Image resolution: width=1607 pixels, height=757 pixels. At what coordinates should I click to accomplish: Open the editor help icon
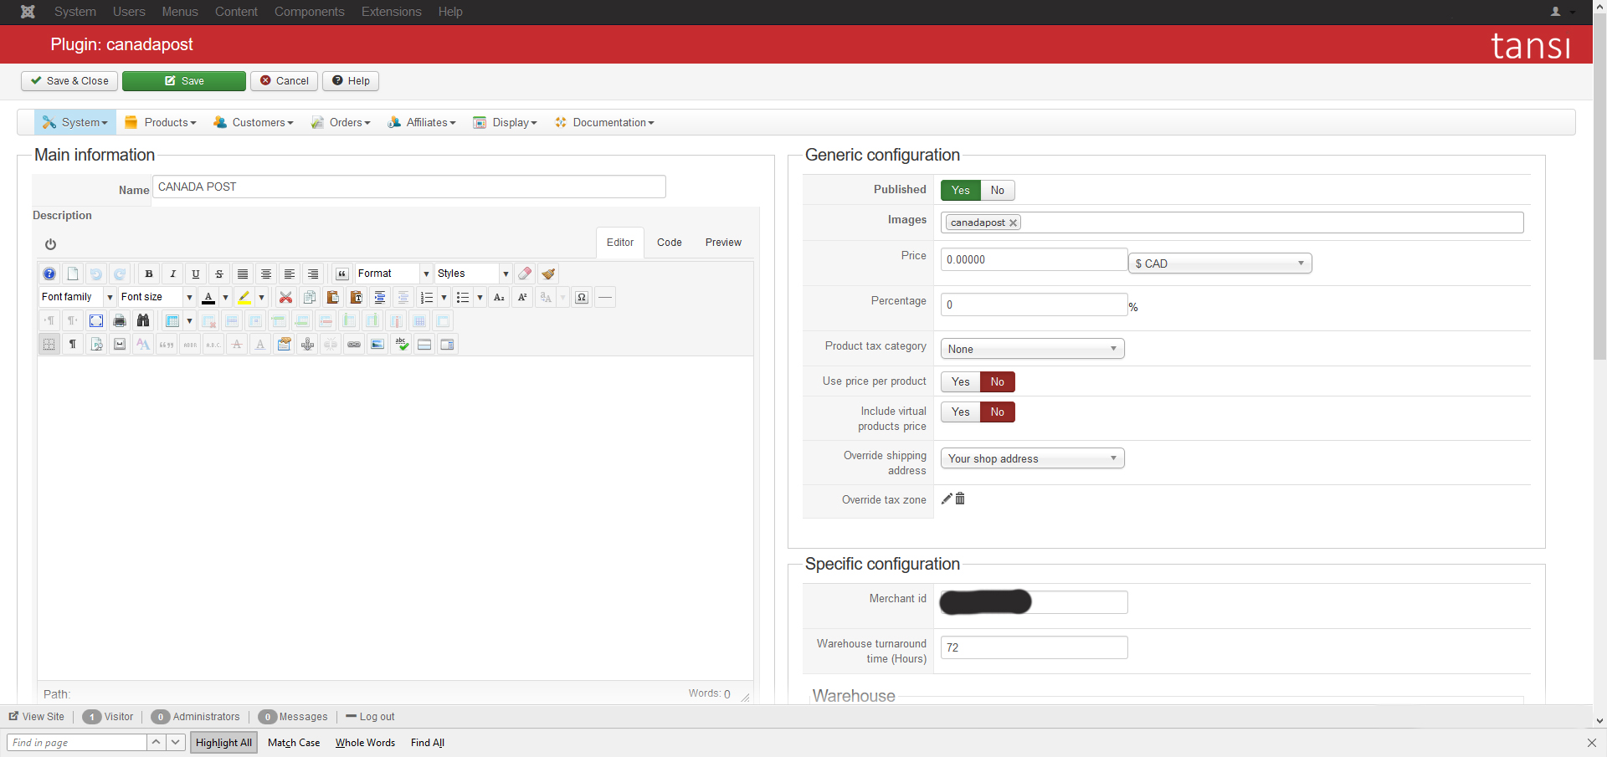tap(49, 274)
